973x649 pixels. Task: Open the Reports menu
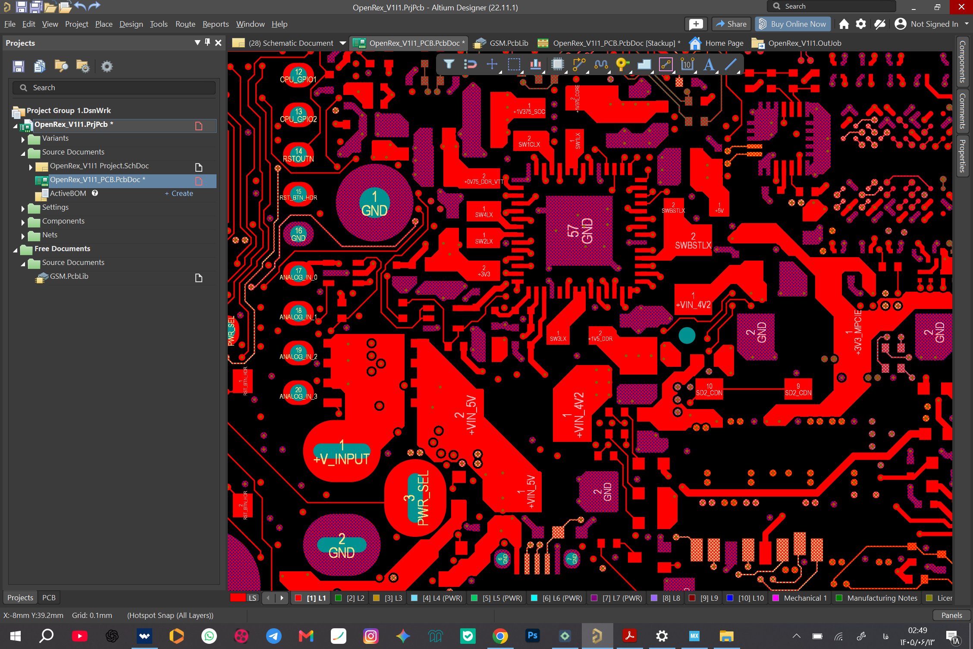216,24
